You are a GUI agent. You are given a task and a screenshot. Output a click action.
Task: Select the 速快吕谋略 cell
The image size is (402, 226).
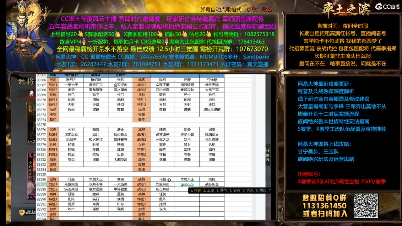(212, 110)
